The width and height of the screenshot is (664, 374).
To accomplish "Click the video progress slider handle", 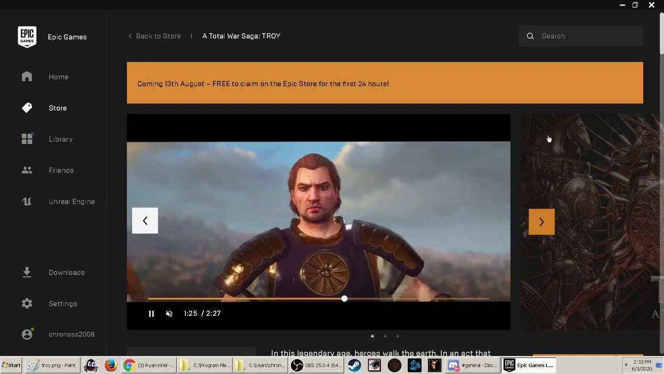I will coord(344,299).
